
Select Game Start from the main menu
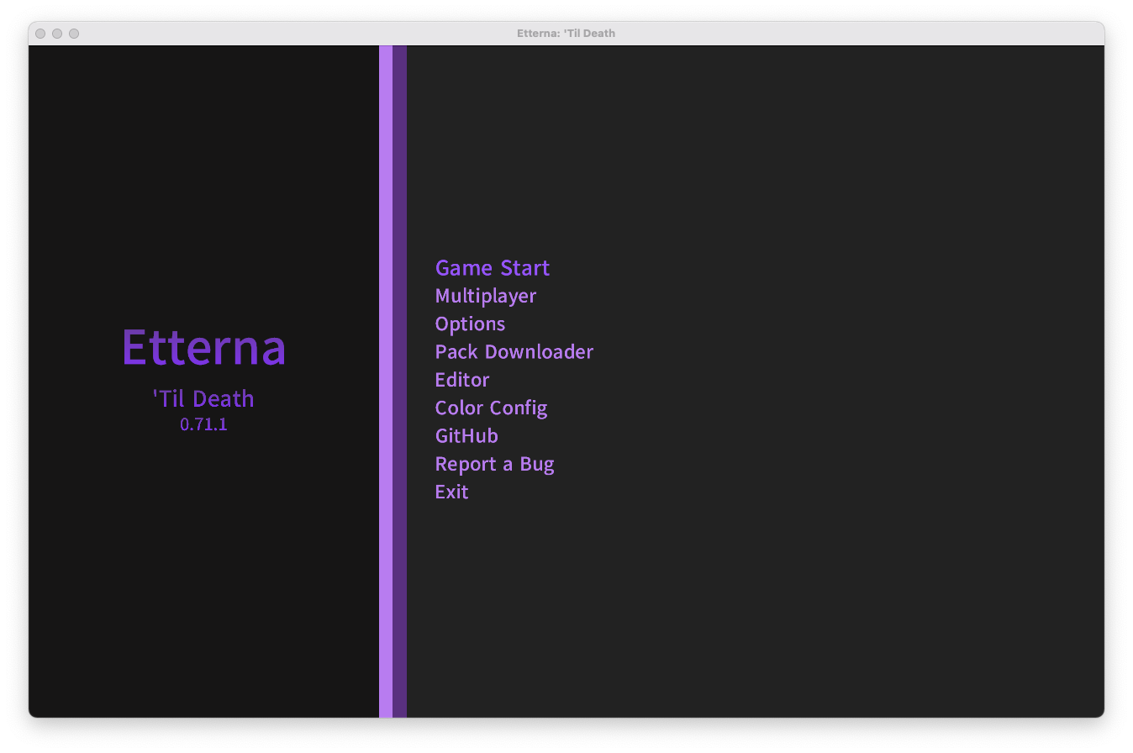492,268
